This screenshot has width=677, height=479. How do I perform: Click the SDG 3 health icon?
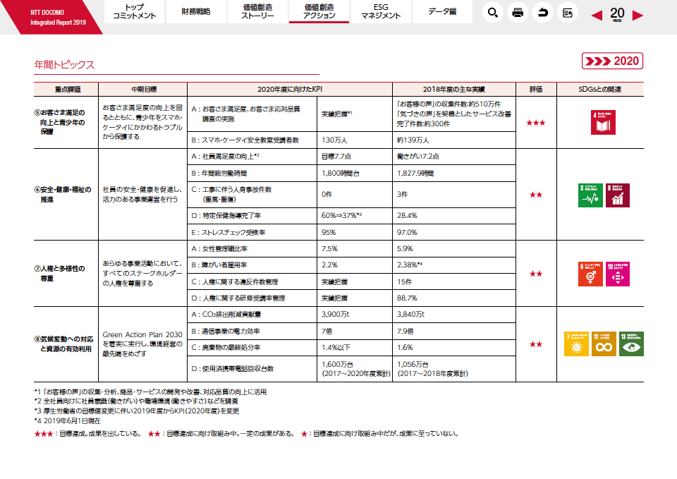pos(590,195)
